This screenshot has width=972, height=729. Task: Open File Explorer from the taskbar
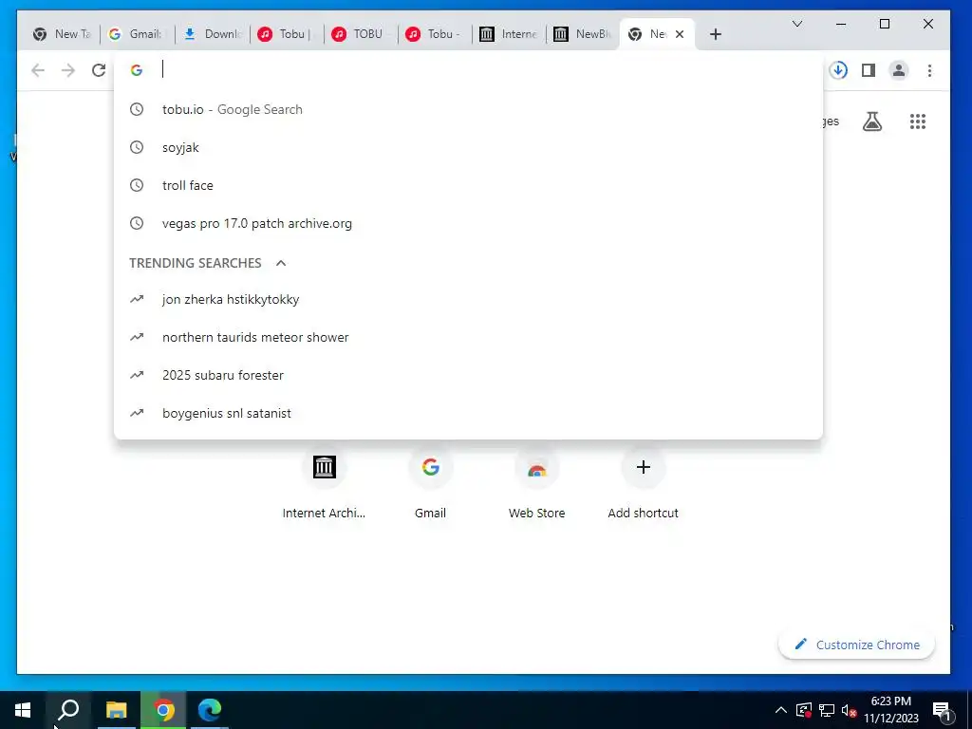point(116,710)
